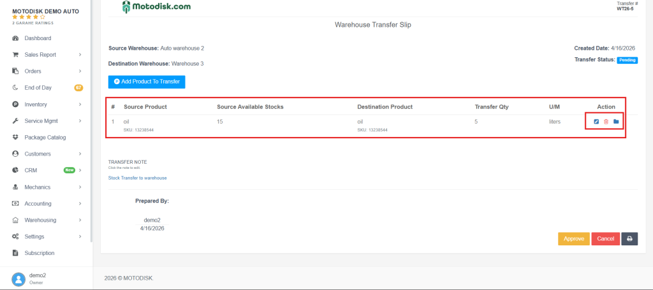
Task: Expand the Settings submenu arrow
Action: (80, 236)
